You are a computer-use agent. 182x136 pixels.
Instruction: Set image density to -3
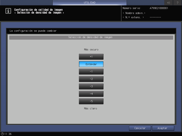(x=91, y=86)
